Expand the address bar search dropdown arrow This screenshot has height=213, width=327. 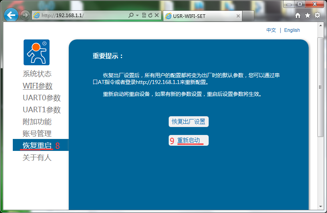137,16
